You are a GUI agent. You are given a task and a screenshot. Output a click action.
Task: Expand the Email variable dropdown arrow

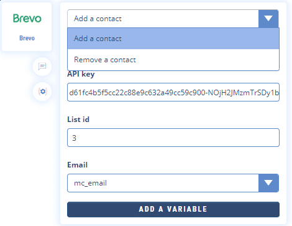(x=268, y=183)
